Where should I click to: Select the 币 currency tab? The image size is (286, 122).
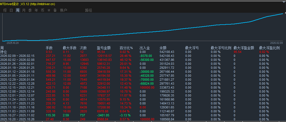42,10
